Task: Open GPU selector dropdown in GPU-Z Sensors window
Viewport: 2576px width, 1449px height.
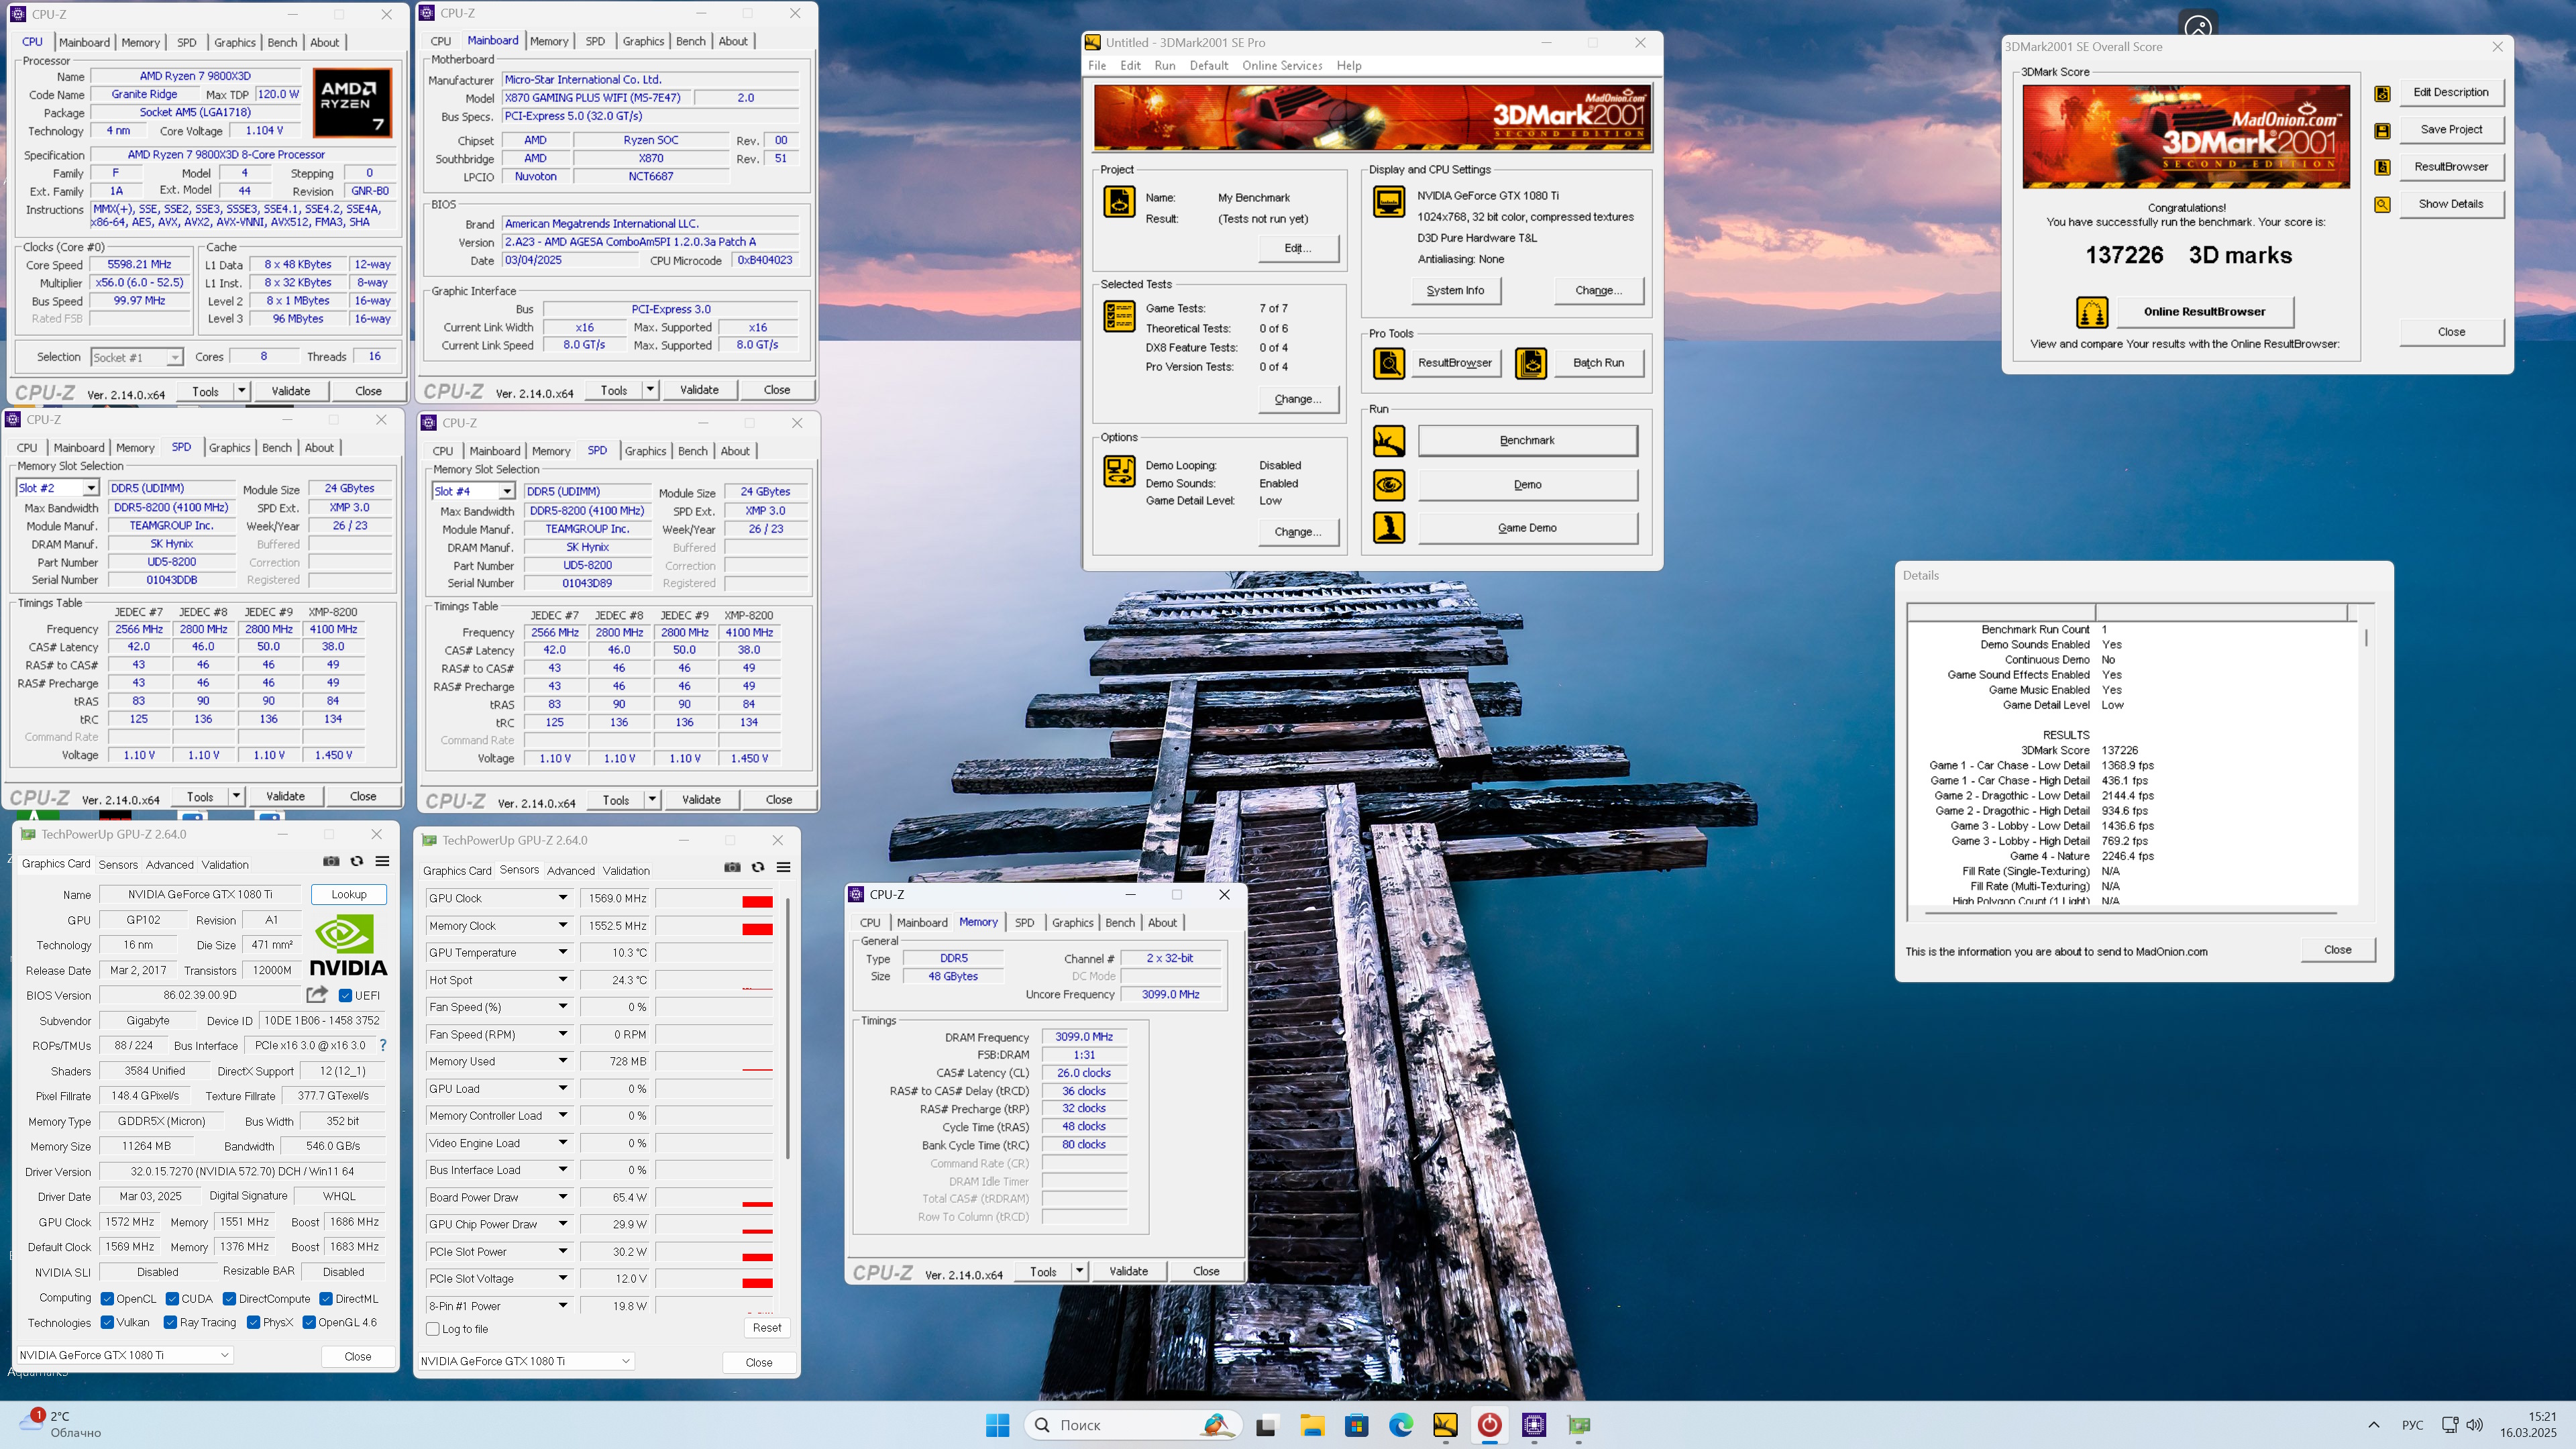Action: pos(526,1361)
